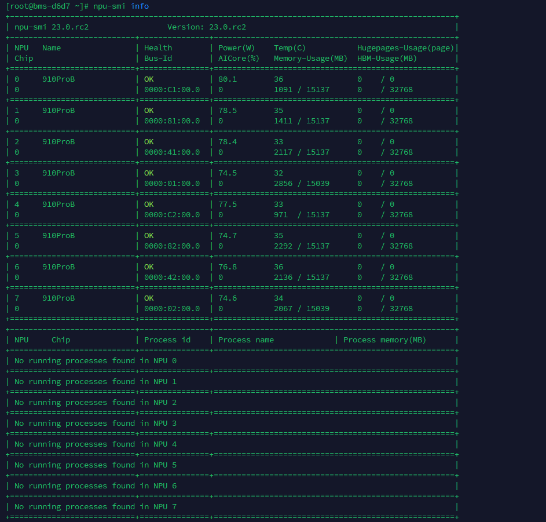The height and width of the screenshot is (522, 546).
Task: Click the 'HBM-Usage(MB)' header
Action: (387, 59)
